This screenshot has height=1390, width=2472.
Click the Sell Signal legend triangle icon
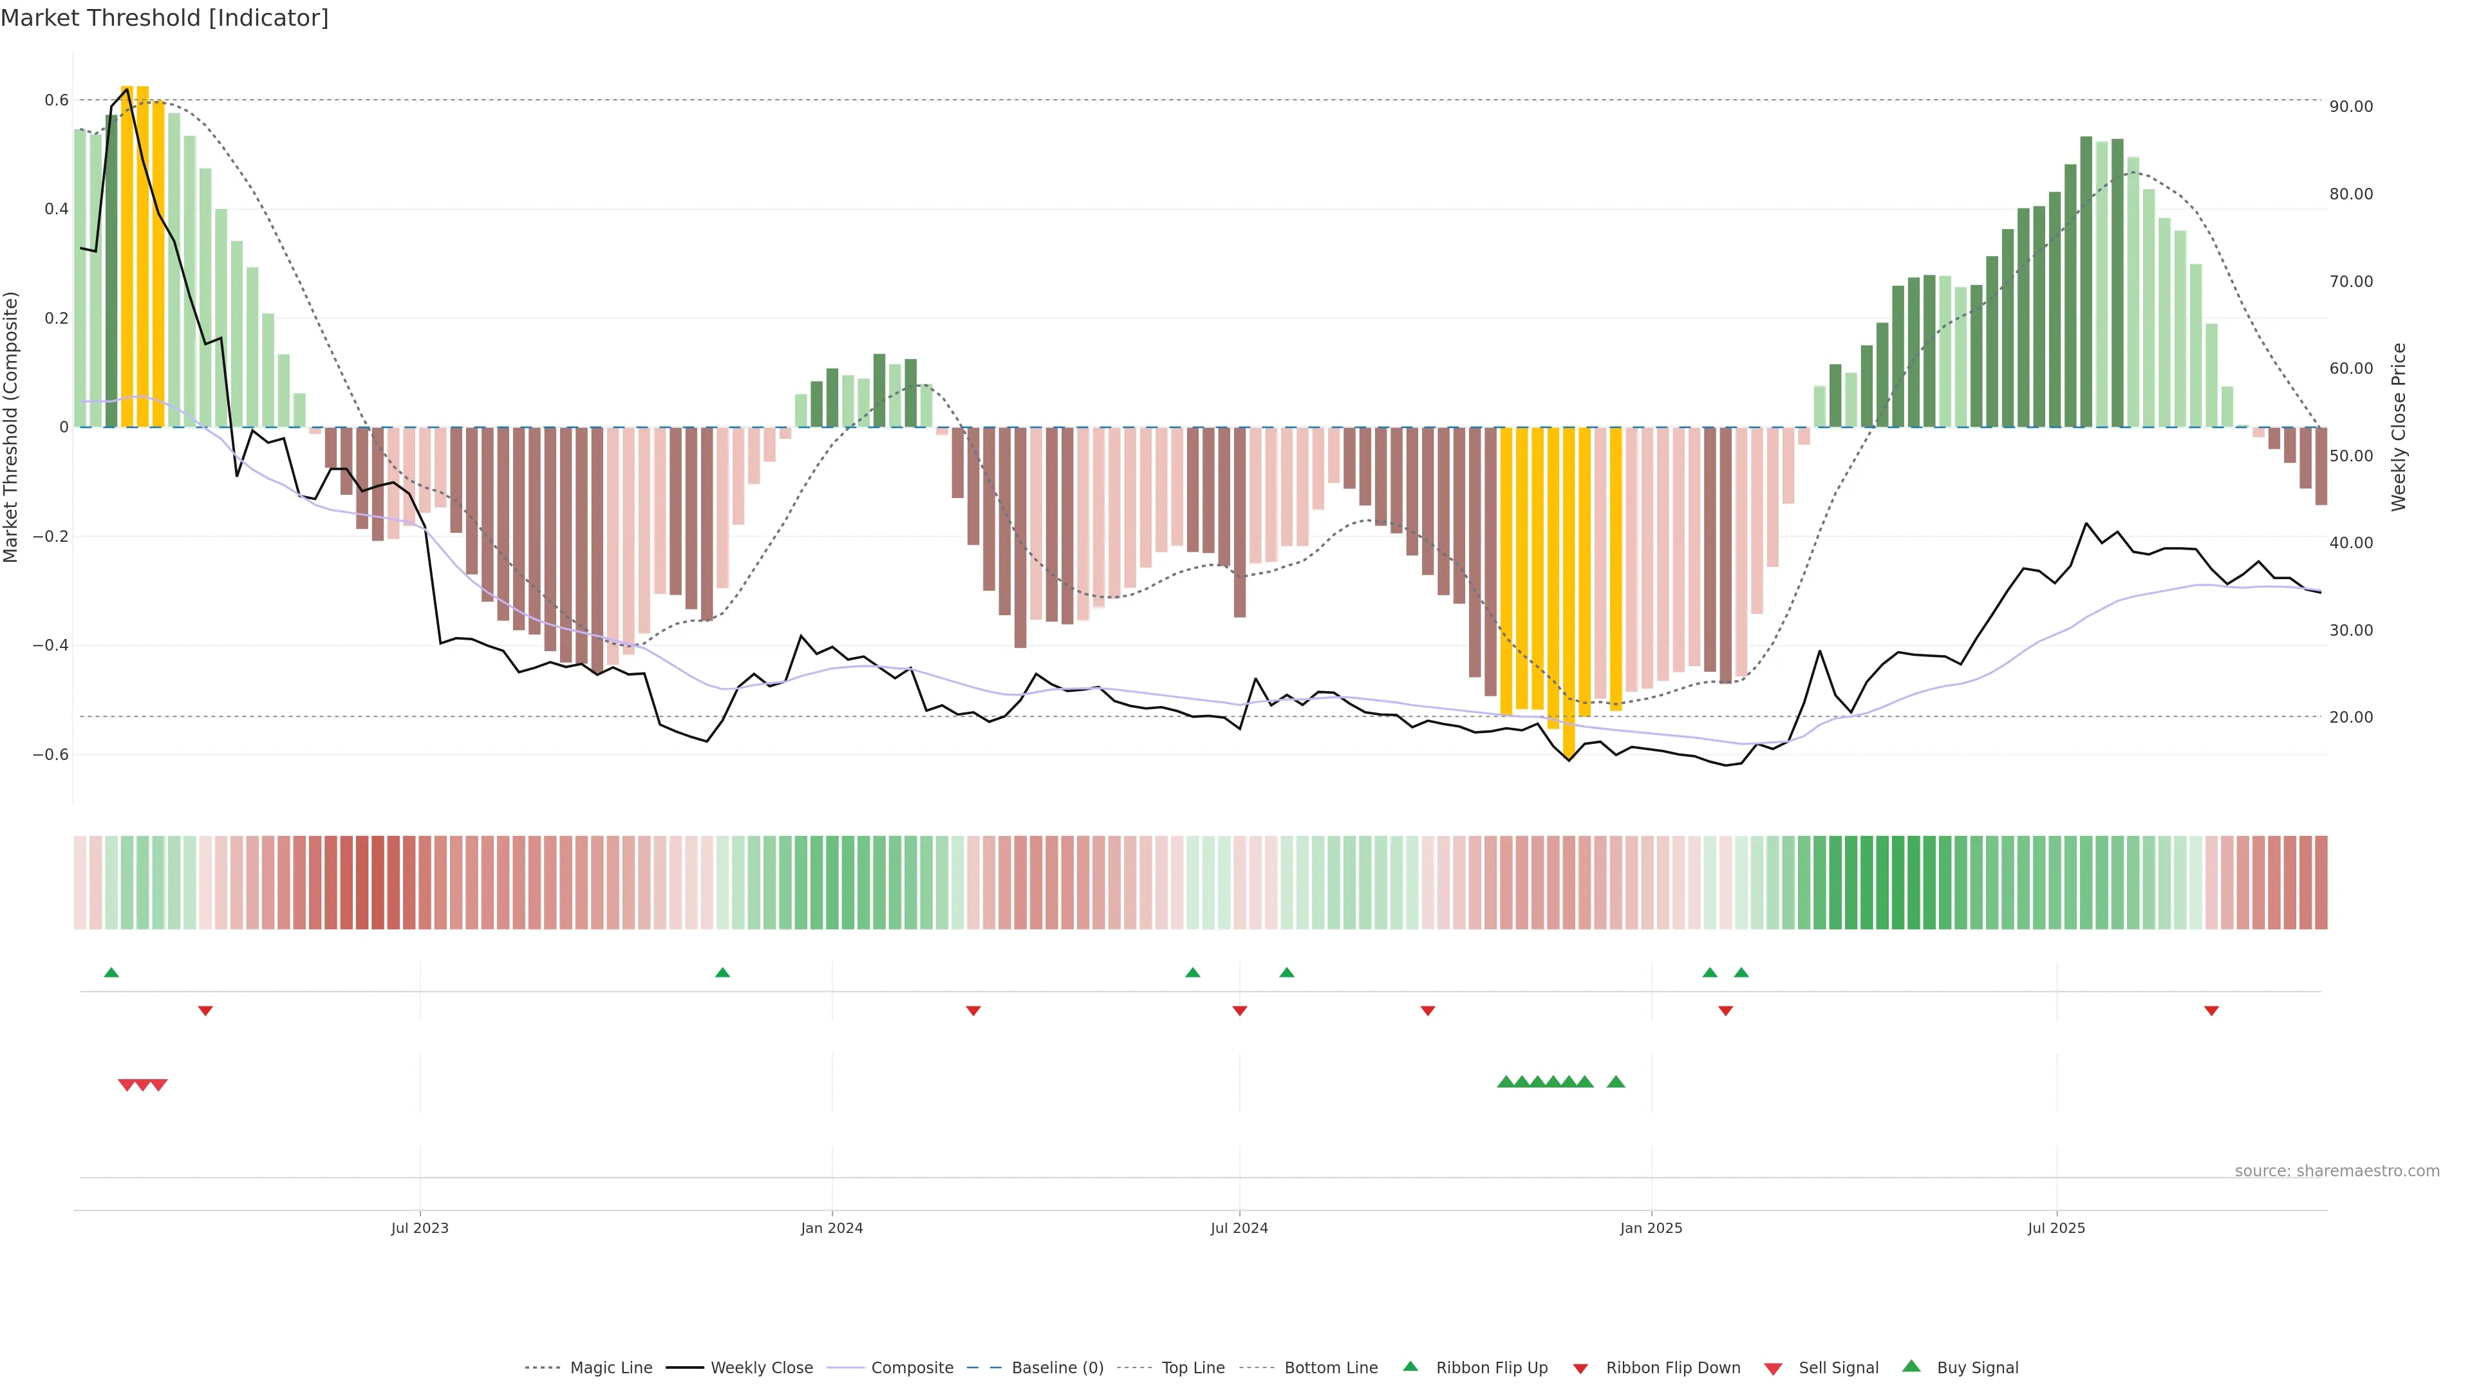[x=1772, y=1368]
